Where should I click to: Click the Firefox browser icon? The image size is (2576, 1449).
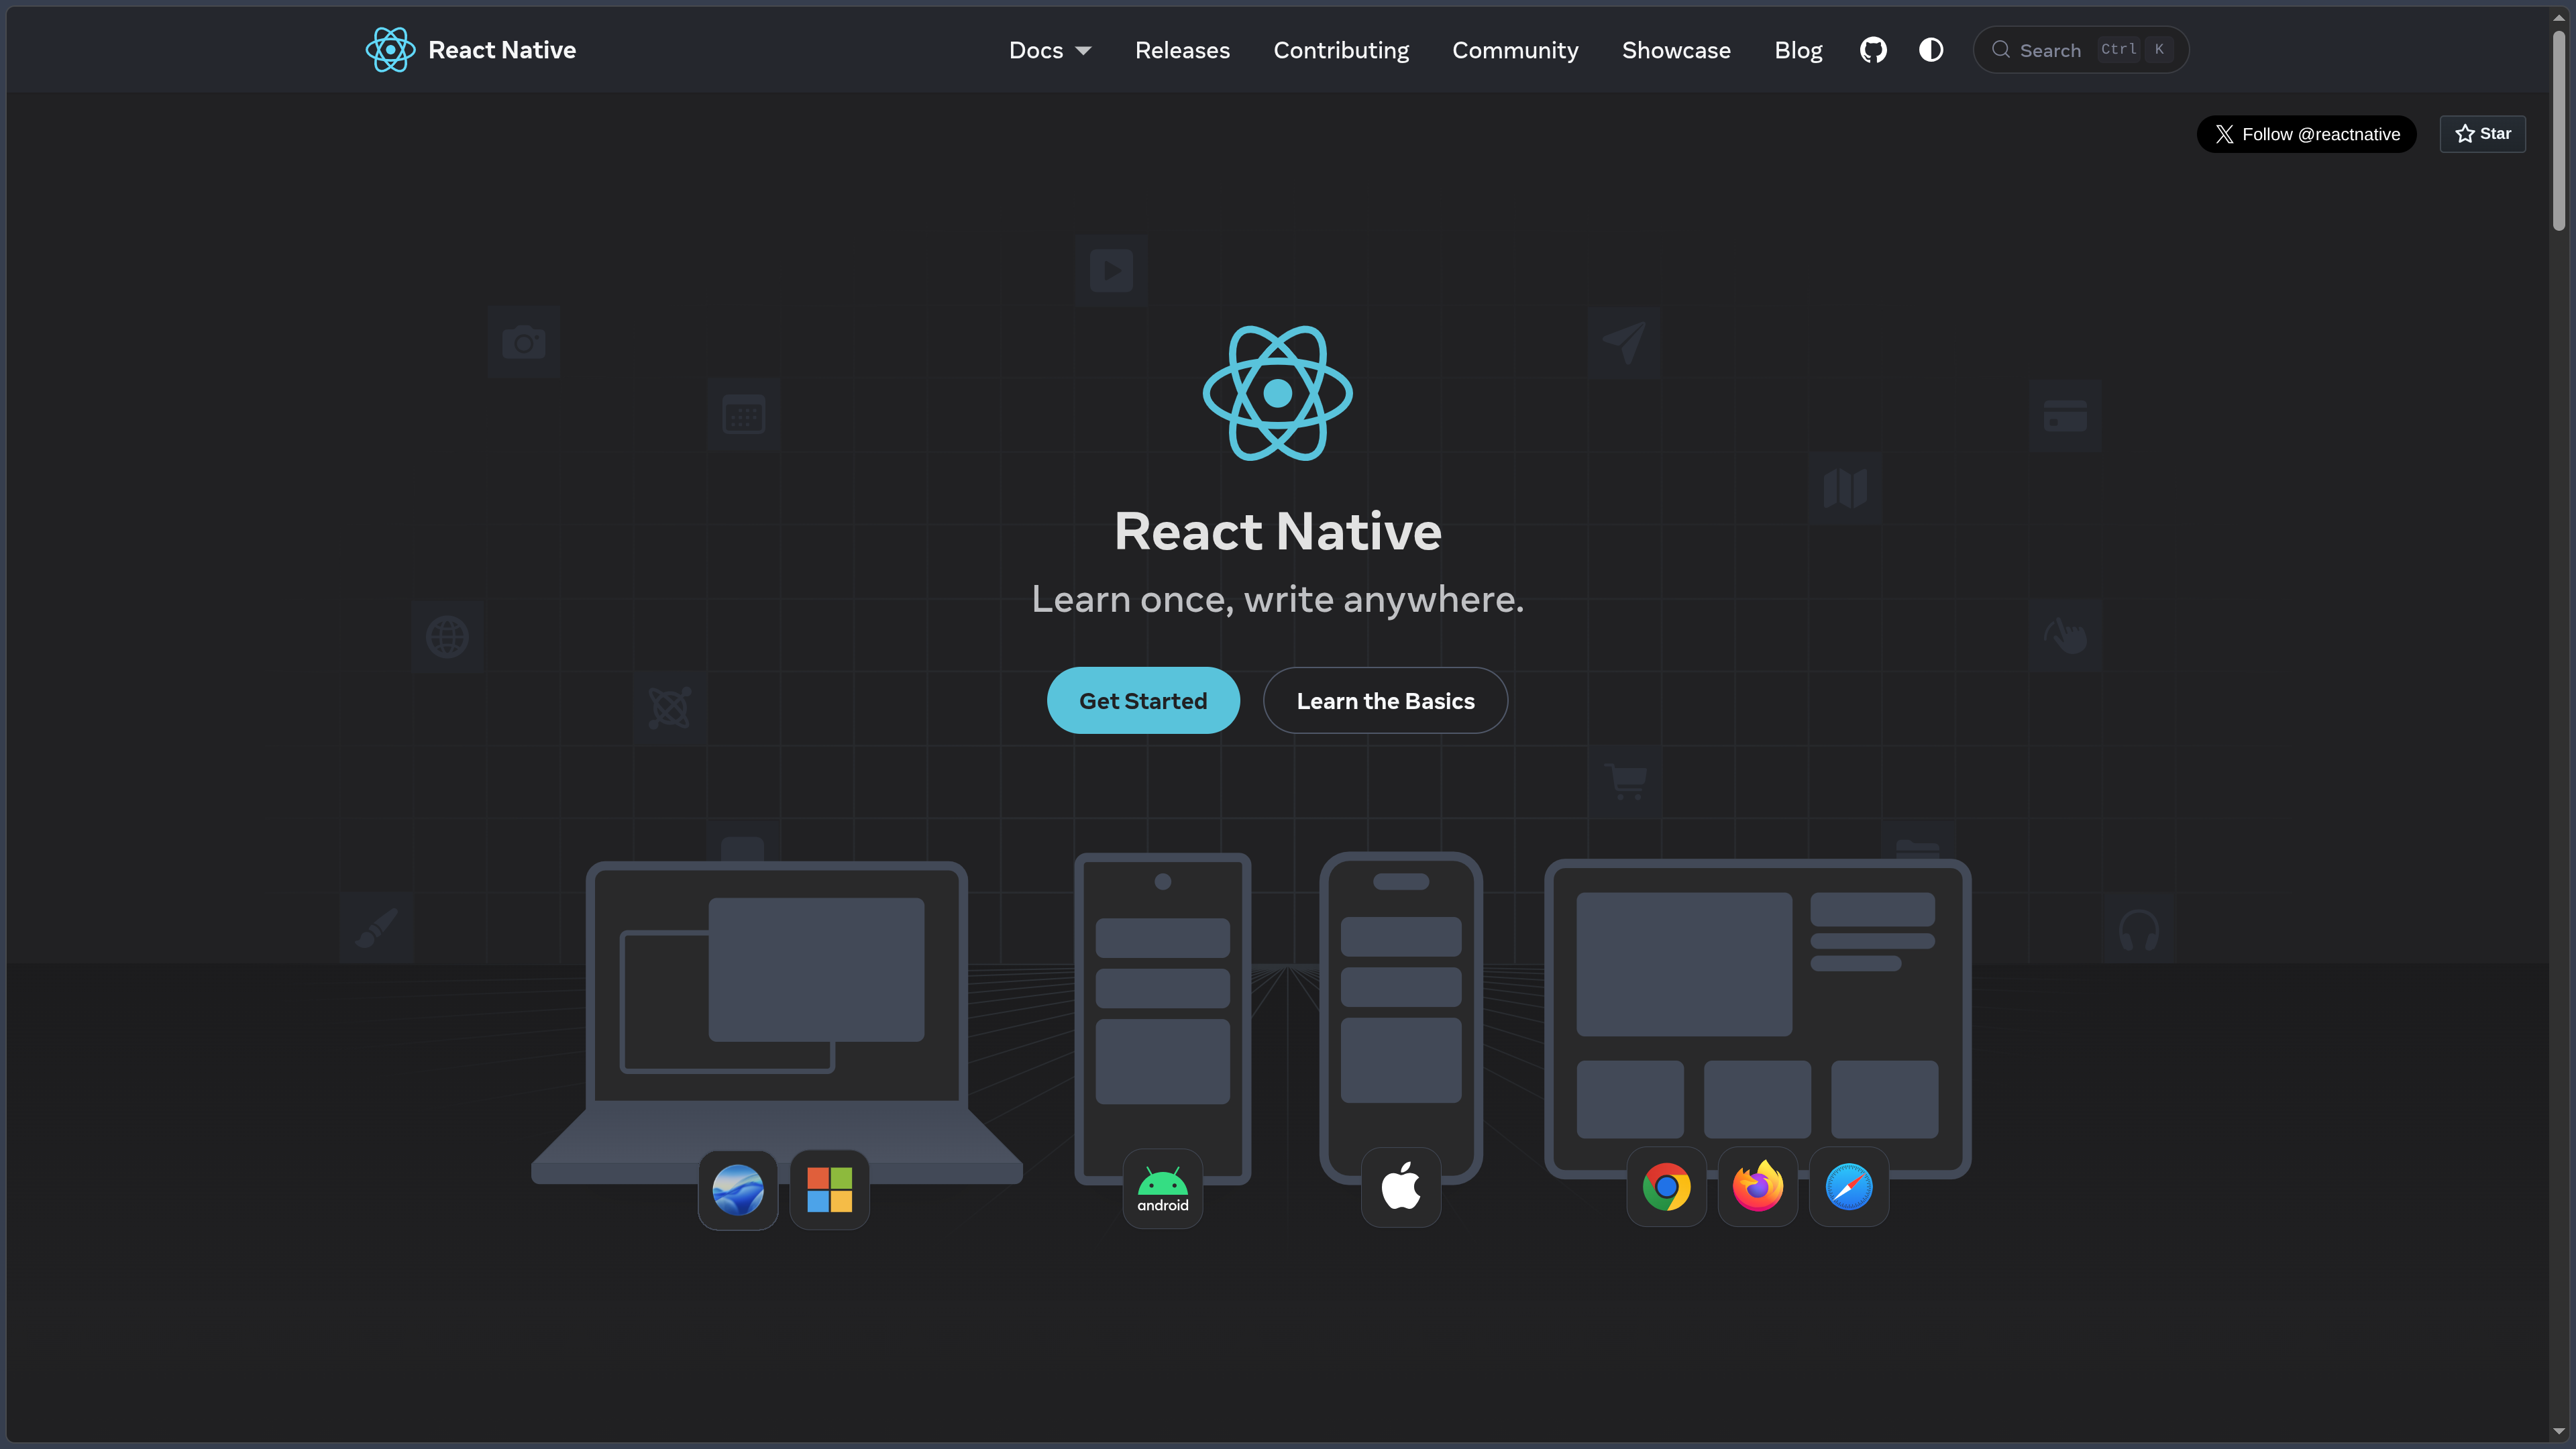point(1758,1187)
